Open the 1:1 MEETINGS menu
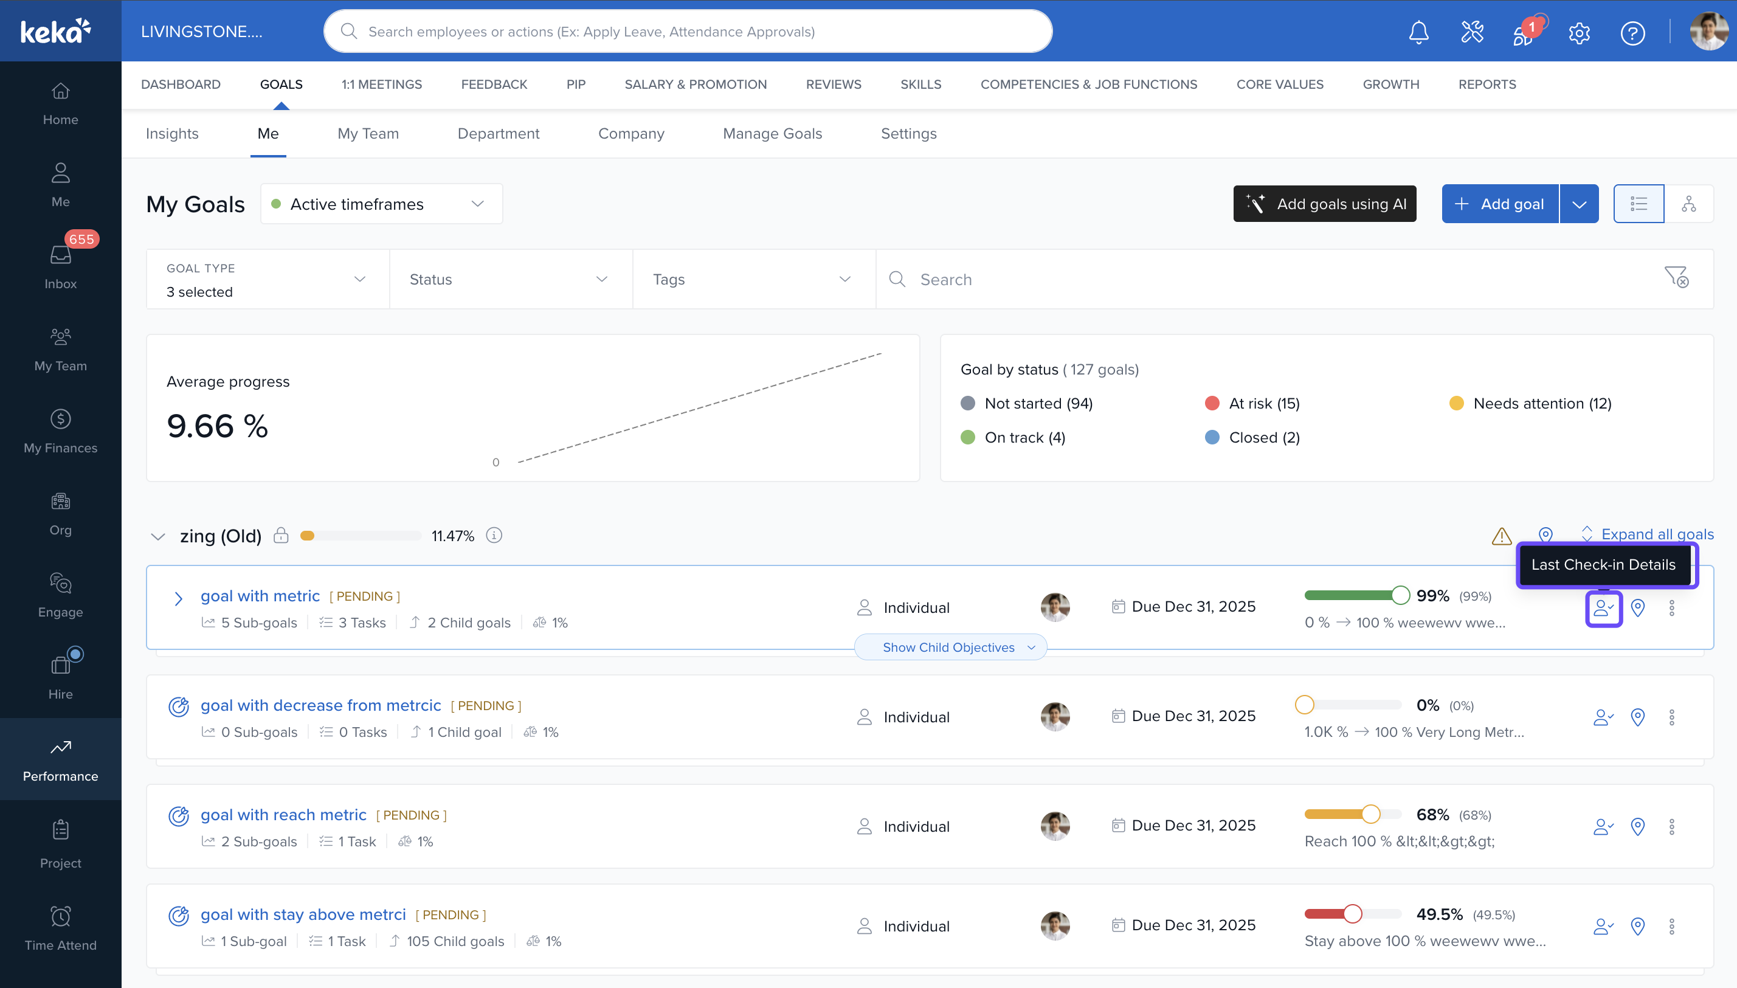 click(x=381, y=84)
